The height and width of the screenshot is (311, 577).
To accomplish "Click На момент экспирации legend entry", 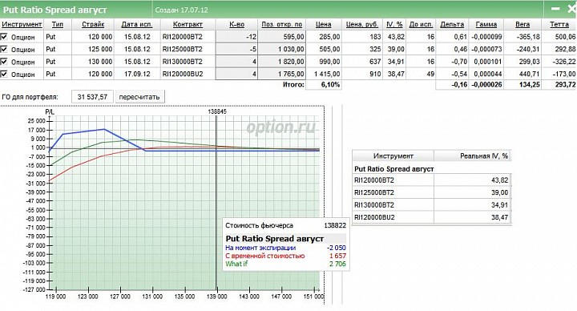I will tap(260, 248).
